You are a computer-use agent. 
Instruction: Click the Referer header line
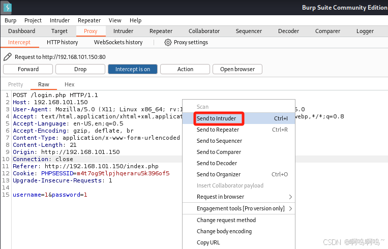coord(85,166)
